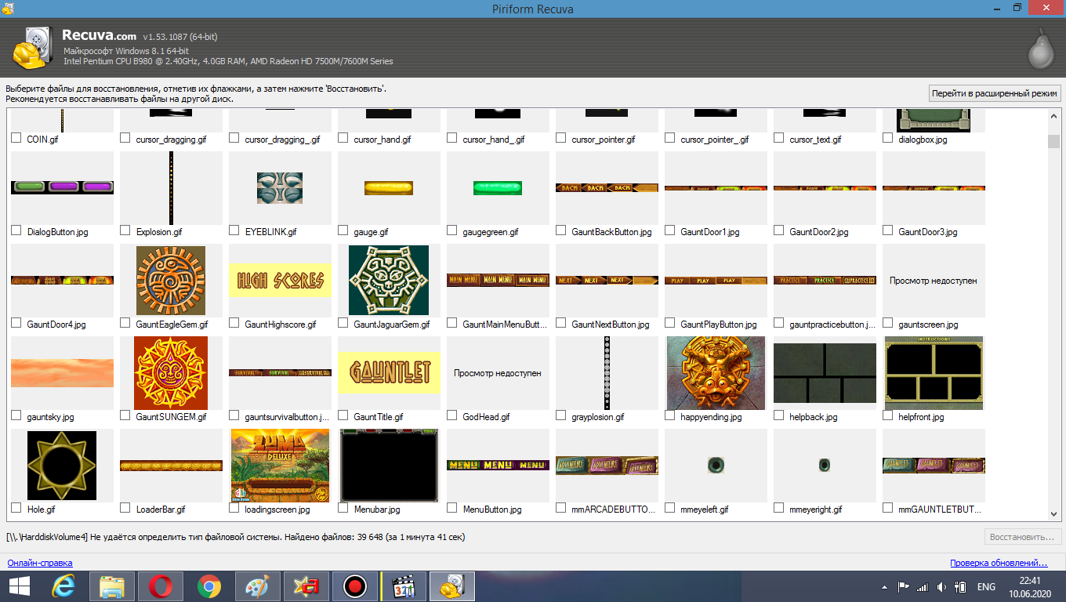This screenshot has height=602, width=1066.
Task: Open Media Player Classic from the taskbar
Action: [404, 586]
